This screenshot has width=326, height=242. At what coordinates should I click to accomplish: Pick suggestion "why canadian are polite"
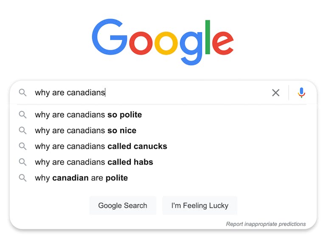(x=81, y=178)
